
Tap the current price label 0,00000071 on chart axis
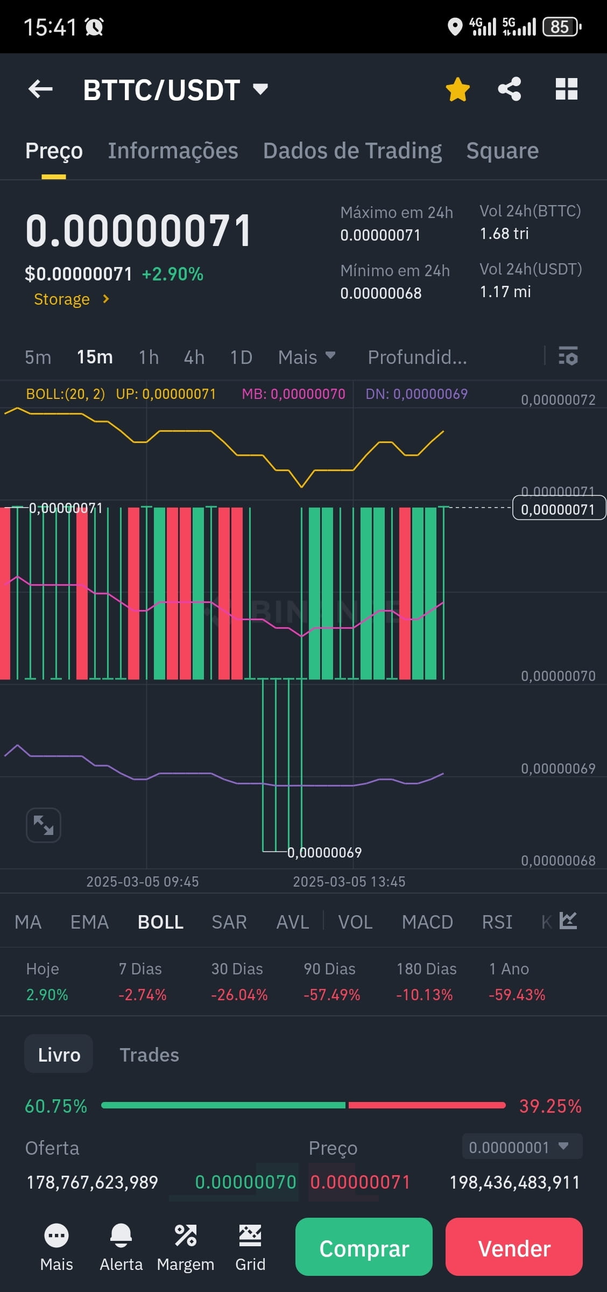[559, 508]
